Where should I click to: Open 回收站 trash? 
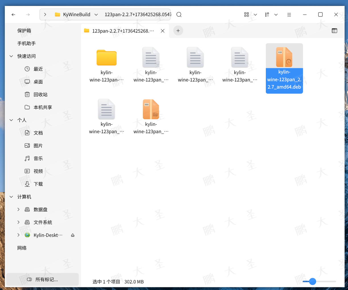40,95
